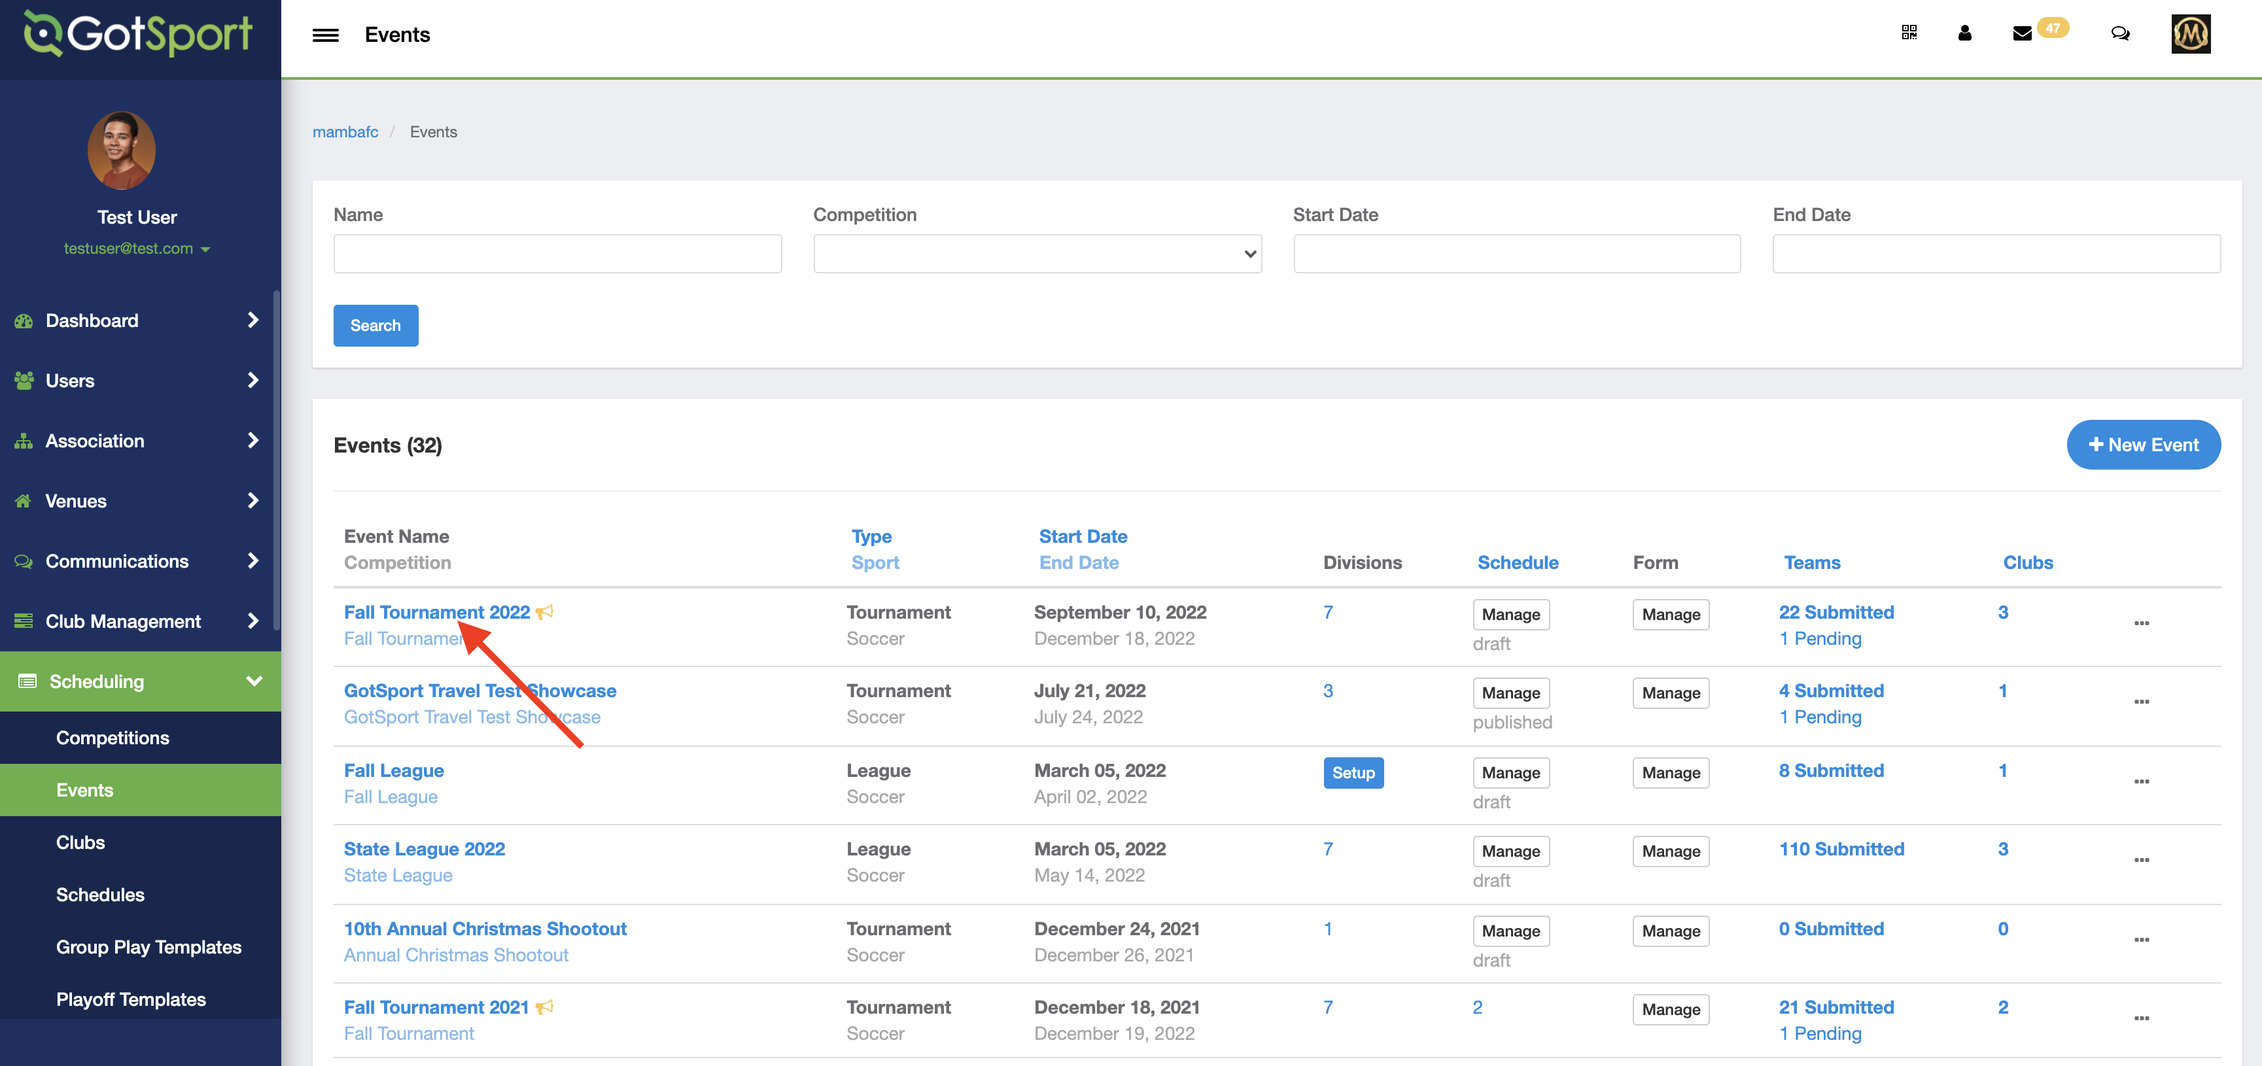Click megaphone icon beside Fall Tournament 2022
Screen dimensions: 2262x1066
544,613
